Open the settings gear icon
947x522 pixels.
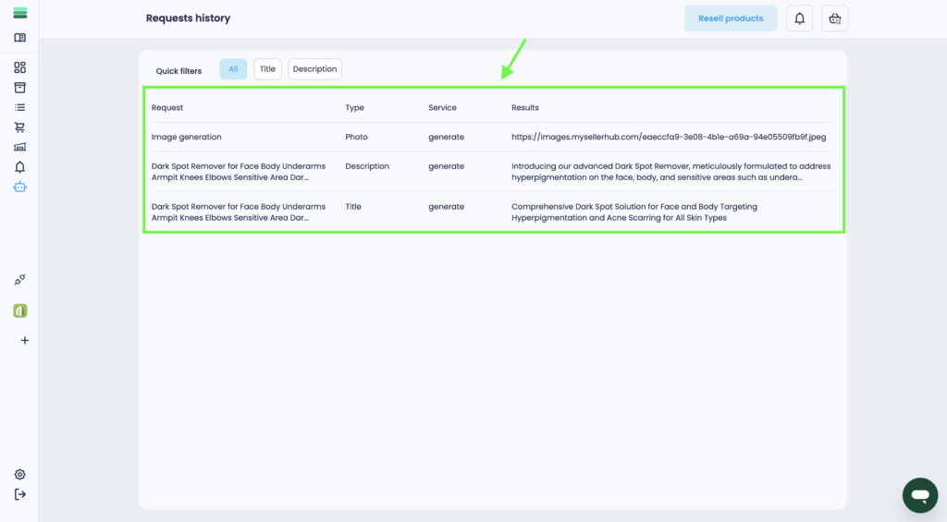(x=19, y=474)
